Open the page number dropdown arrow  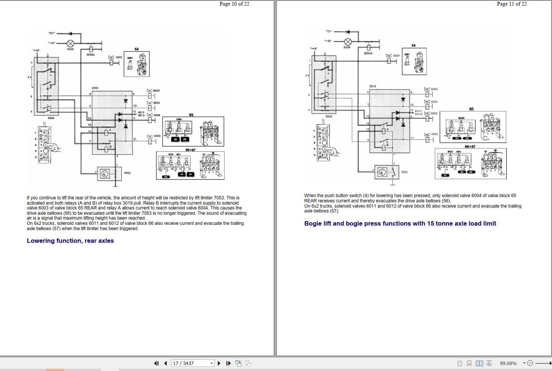211,363
